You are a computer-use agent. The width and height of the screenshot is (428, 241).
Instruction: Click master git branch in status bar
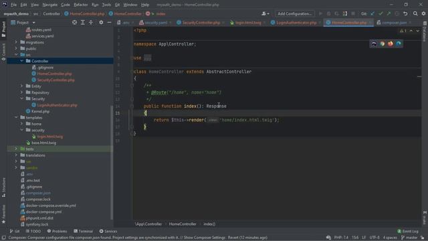point(409,238)
